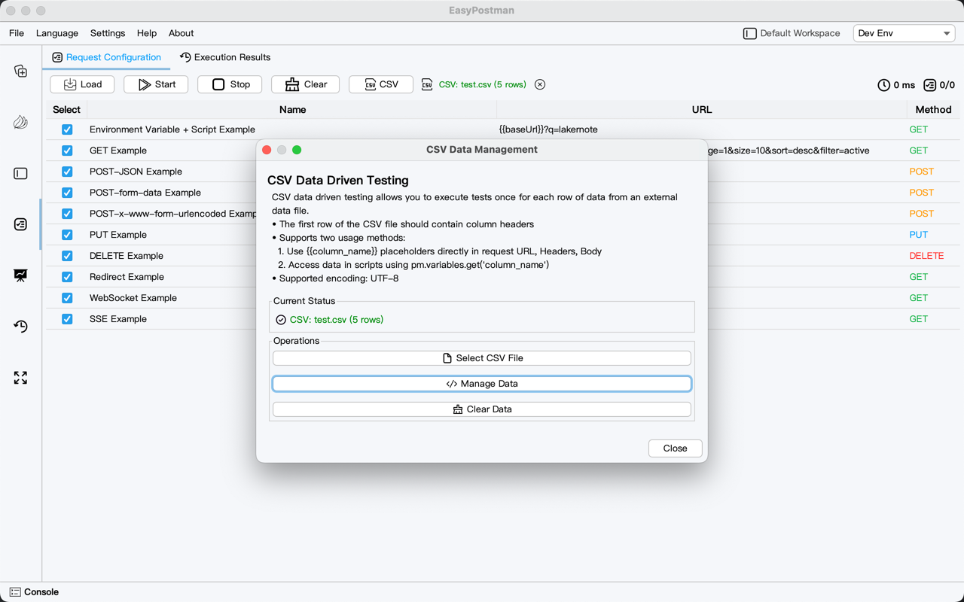Switch to the Execution Results tab
Image resolution: width=964 pixels, height=602 pixels.
pyautogui.click(x=225, y=57)
